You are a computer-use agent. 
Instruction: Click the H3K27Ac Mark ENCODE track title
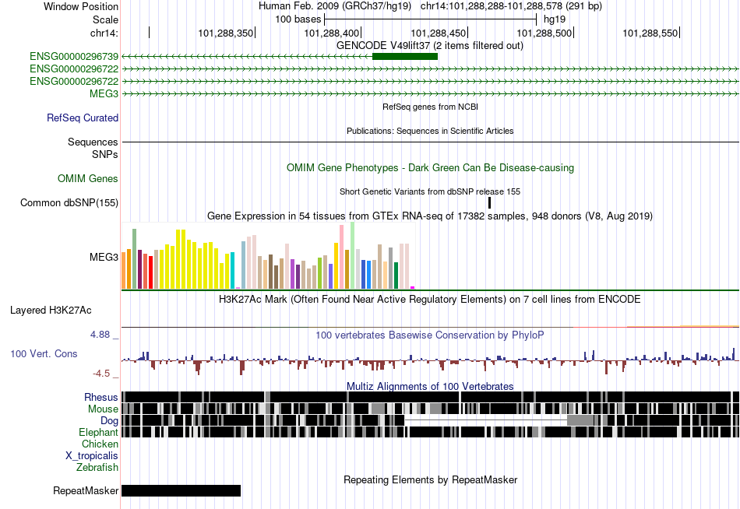(x=430, y=300)
